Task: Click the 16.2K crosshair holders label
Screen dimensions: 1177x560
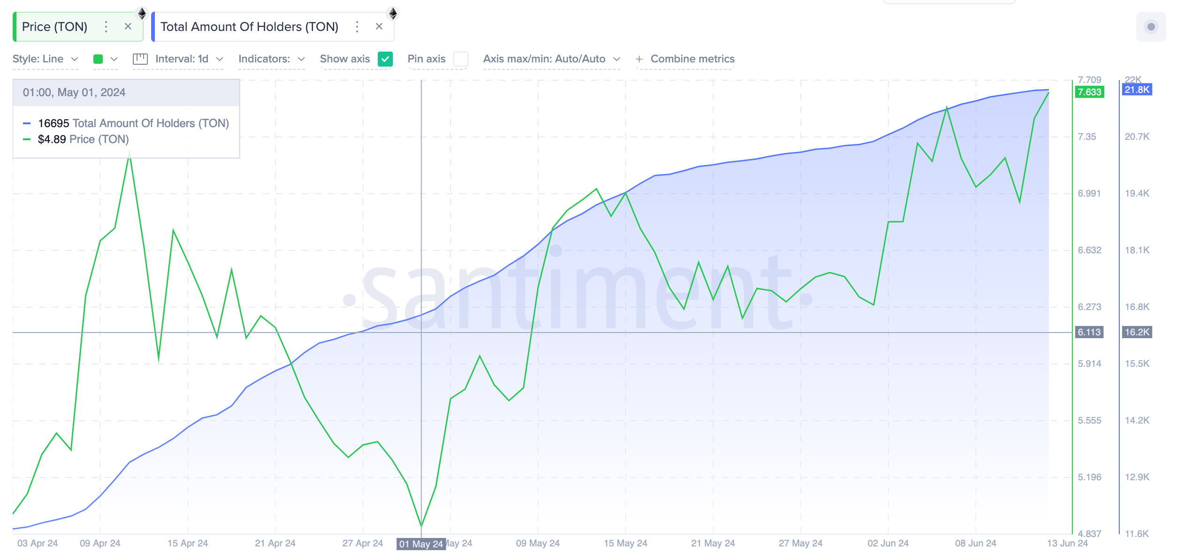Action: coord(1137,332)
